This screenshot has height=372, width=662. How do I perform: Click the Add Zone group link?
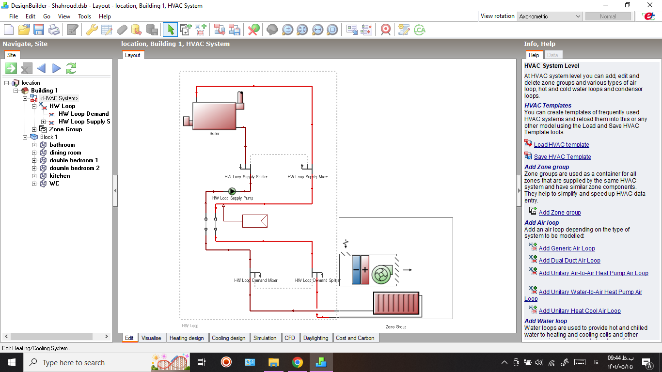pyautogui.click(x=560, y=212)
